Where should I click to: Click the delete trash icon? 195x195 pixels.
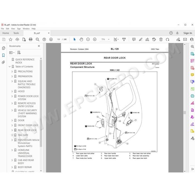click(x=161, y=40)
